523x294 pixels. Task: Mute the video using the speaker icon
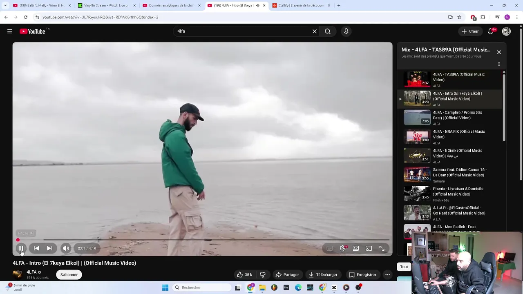click(66, 248)
